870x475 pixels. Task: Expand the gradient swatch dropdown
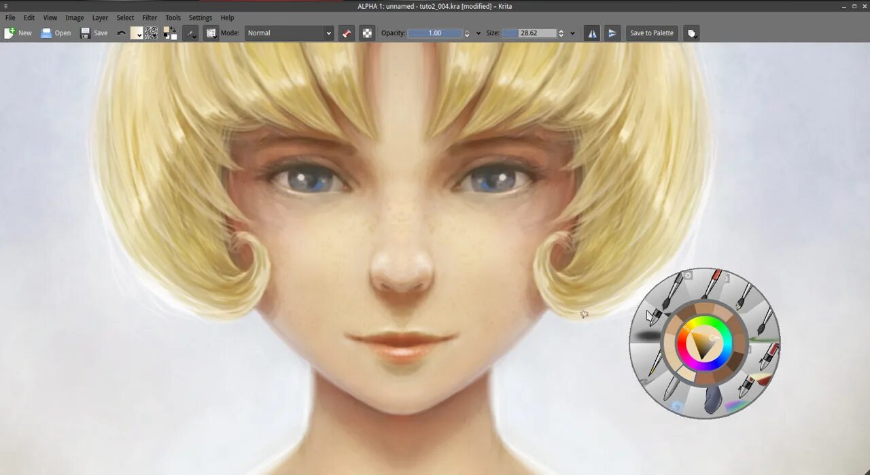pos(137,33)
